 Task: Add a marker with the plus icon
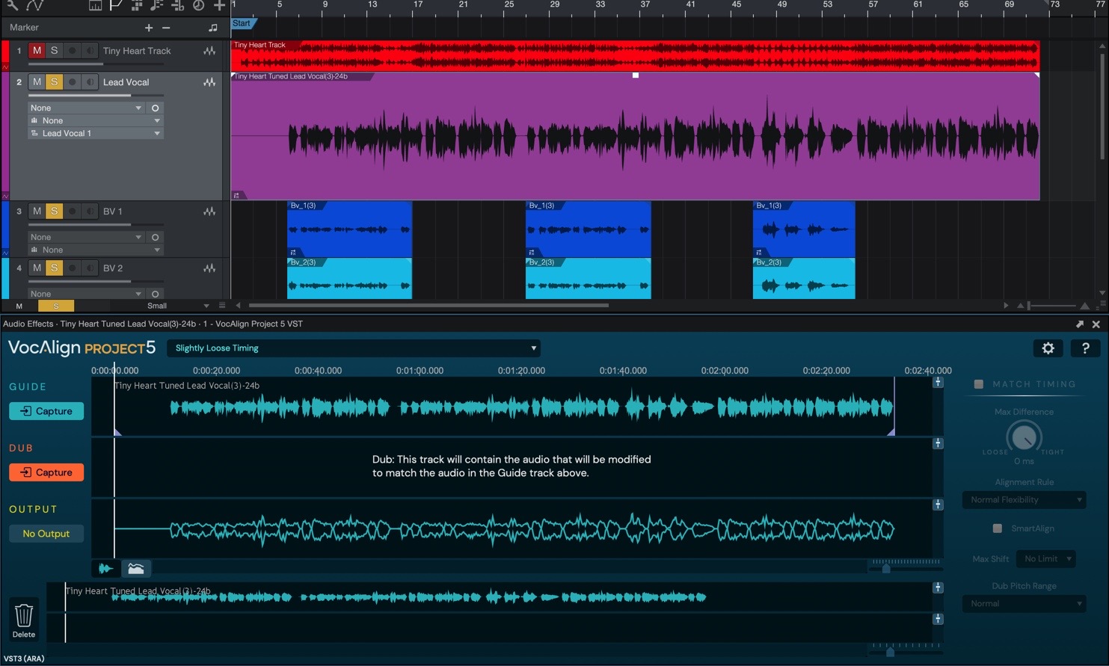pyautogui.click(x=148, y=28)
